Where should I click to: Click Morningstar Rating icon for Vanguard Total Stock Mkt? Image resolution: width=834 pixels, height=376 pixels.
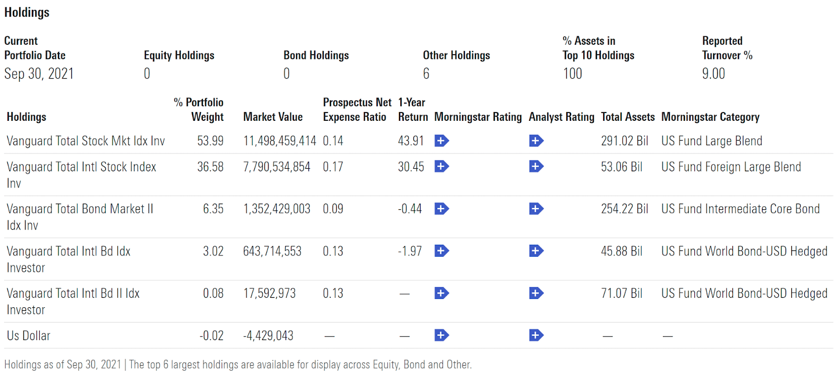(441, 141)
